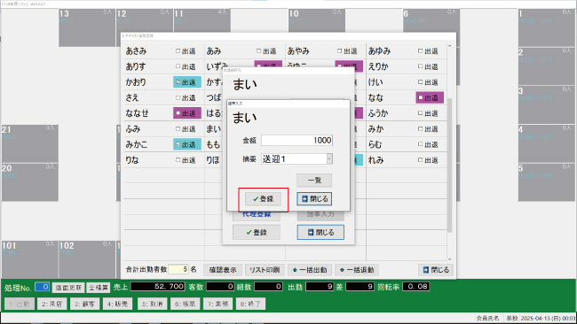577x324 pixels.
Task: Toggle 出退 checkbox for なな
Action: [430, 98]
